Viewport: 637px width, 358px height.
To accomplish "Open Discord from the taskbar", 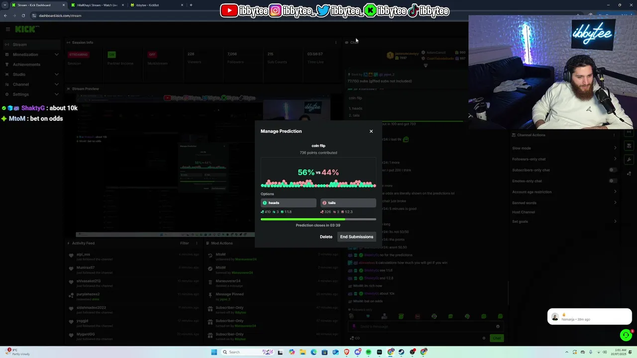I will (357, 352).
